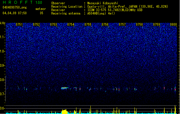Click the meteor label
Screen dimensions: 180x114
coord(41,9)
